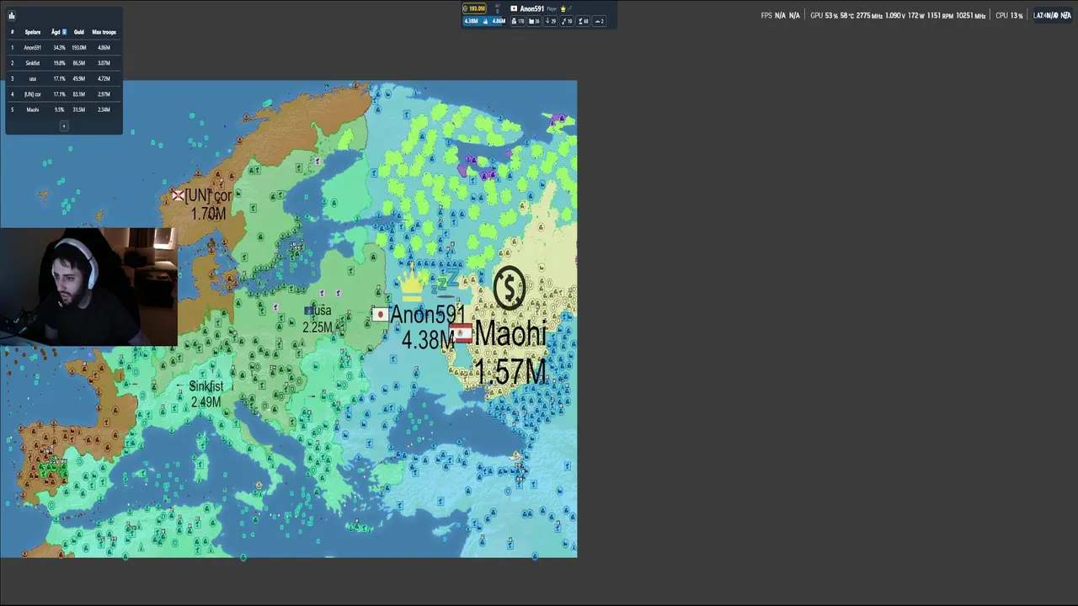Select the usa row in the leaderboard

tap(64, 78)
